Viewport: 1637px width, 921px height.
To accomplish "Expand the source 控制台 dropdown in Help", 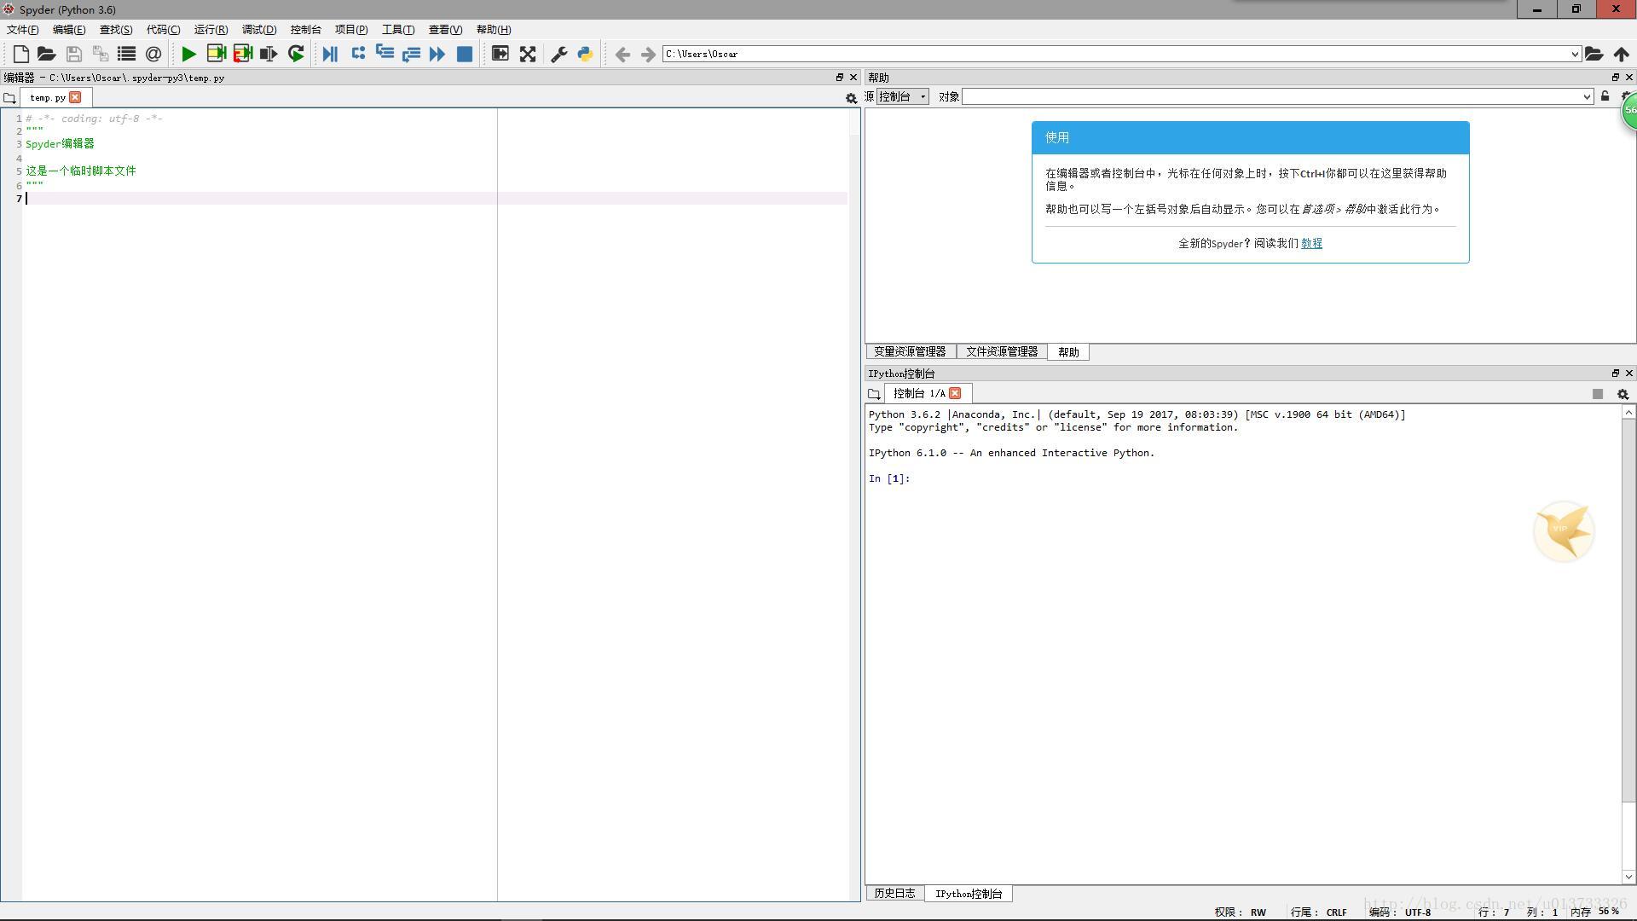I will pyautogui.click(x=903, y=96).
